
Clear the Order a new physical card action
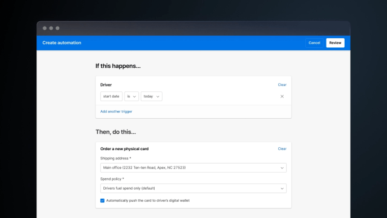click(282, 149)
